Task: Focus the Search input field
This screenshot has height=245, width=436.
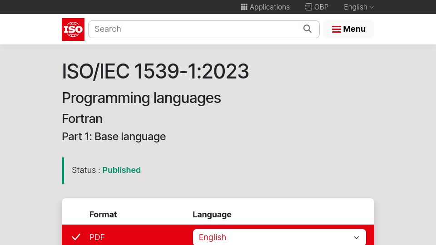Action: (204, 29)
